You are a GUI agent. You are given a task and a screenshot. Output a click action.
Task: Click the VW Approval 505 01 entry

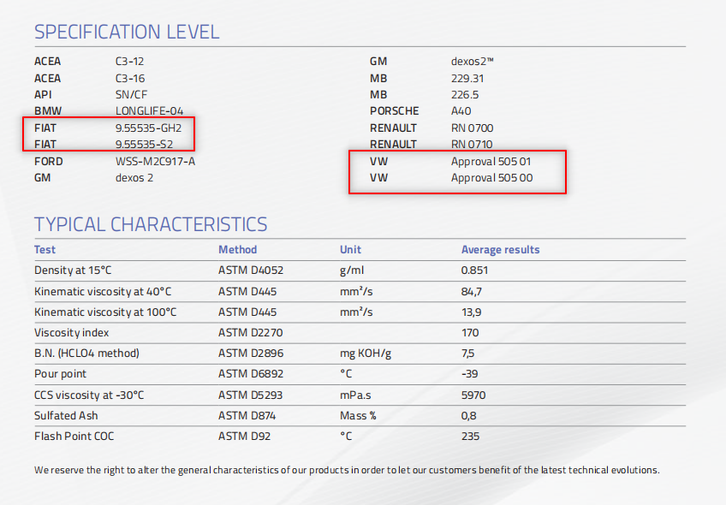click(491, 161)
